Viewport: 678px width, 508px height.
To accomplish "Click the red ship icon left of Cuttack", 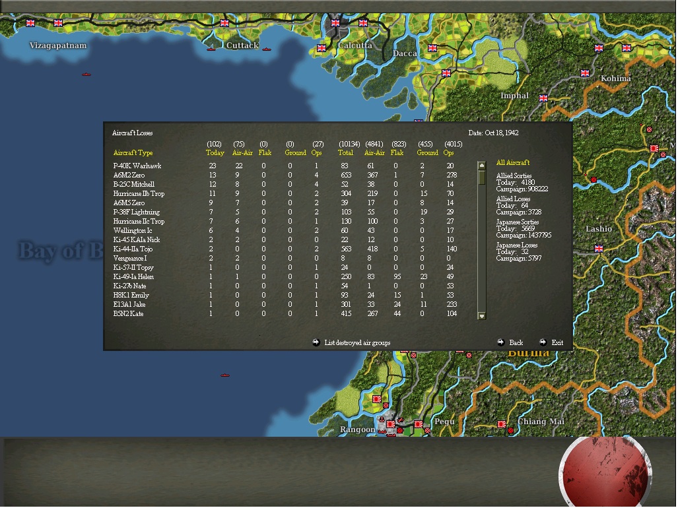I will [211, 49].
